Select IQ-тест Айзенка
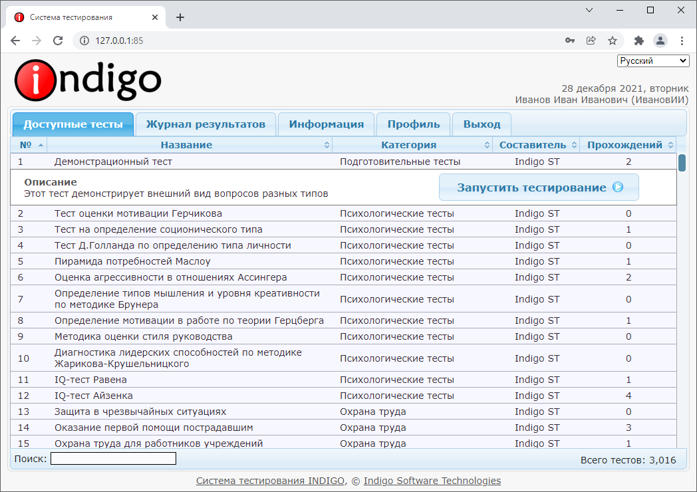Screen dimensions: 697x492 [x=343, y=396]
